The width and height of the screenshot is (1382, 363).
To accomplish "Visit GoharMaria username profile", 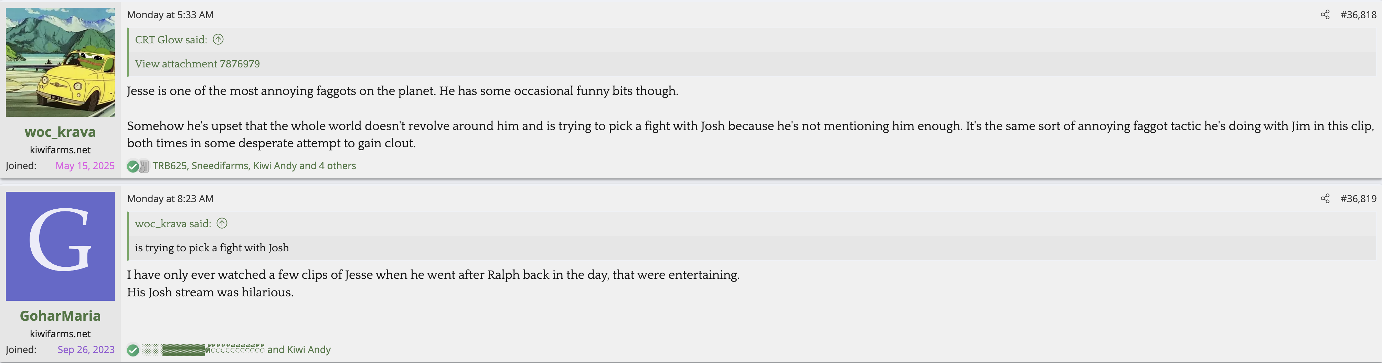I will tap(60, 316).
